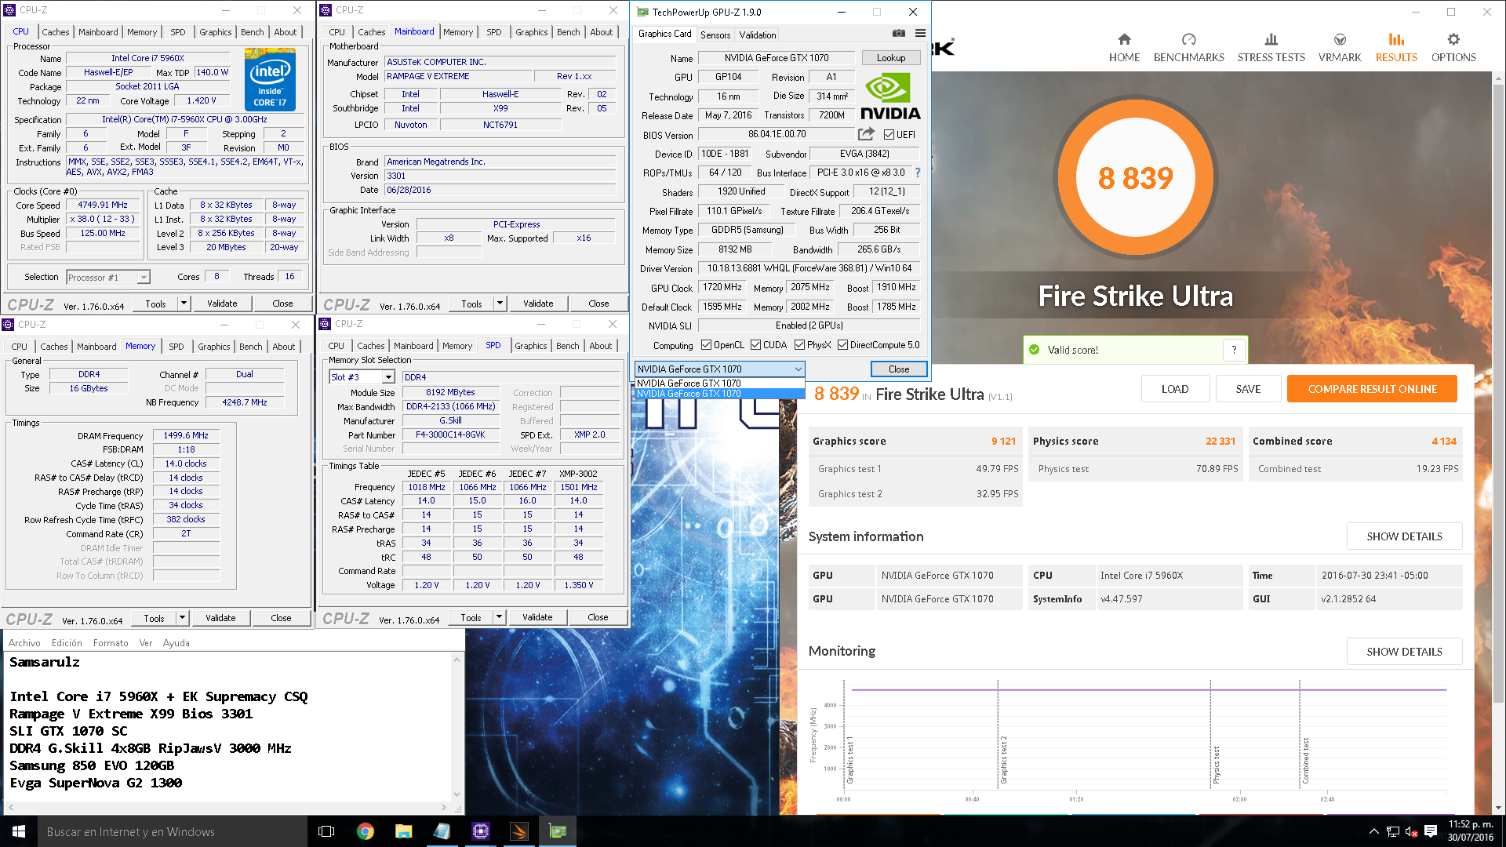Open the Windows Start menu
1506x847 pixels.
(19, 831)
